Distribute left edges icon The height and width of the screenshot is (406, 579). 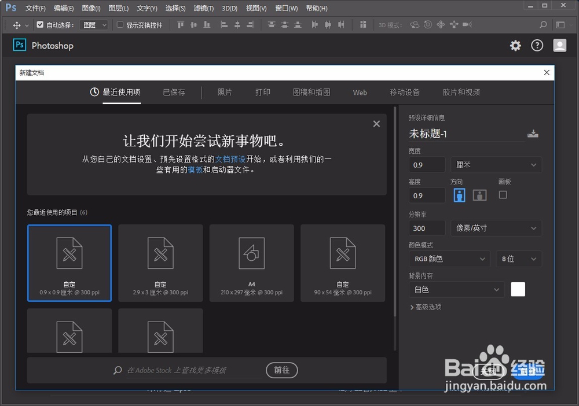click(314, 25)
